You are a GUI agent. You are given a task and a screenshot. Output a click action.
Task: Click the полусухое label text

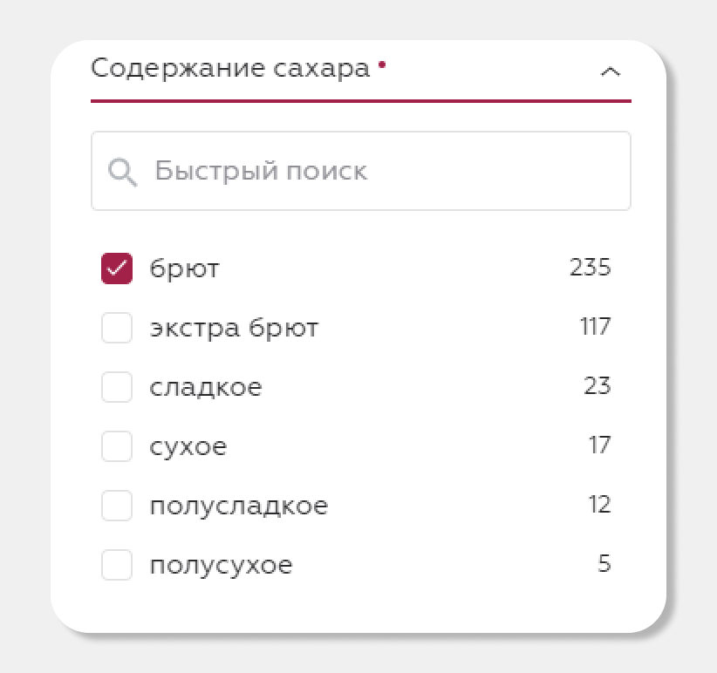220,564
